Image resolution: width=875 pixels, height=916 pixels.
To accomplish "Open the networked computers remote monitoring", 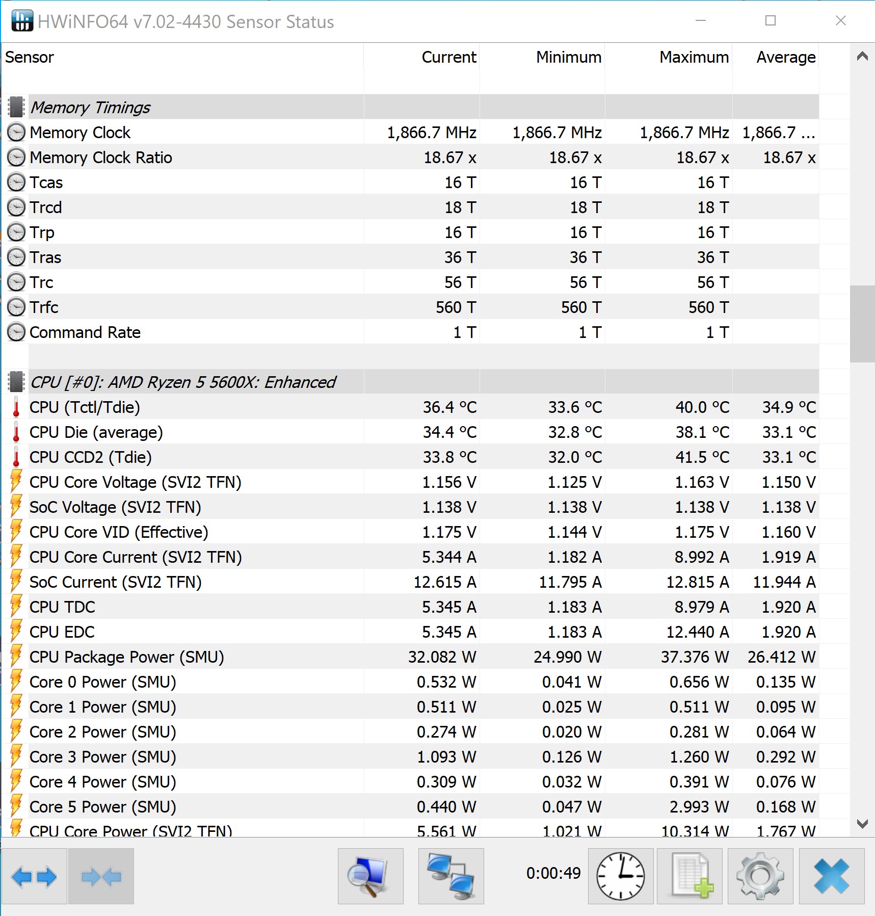I will [451, 877].
